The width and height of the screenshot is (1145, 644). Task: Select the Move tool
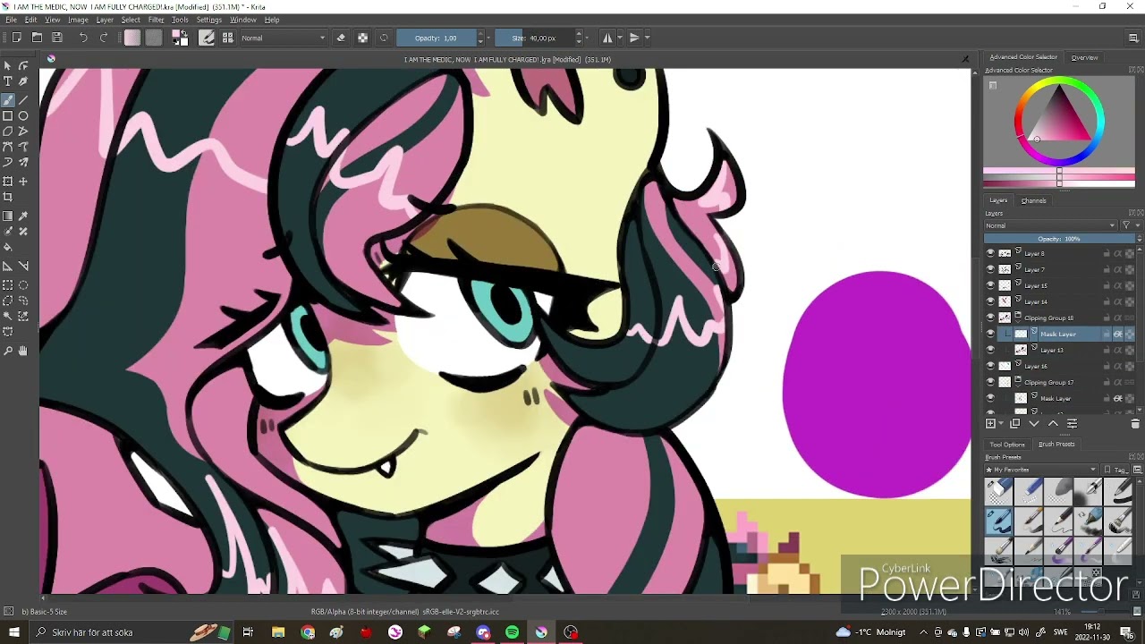tap(23, 182)
